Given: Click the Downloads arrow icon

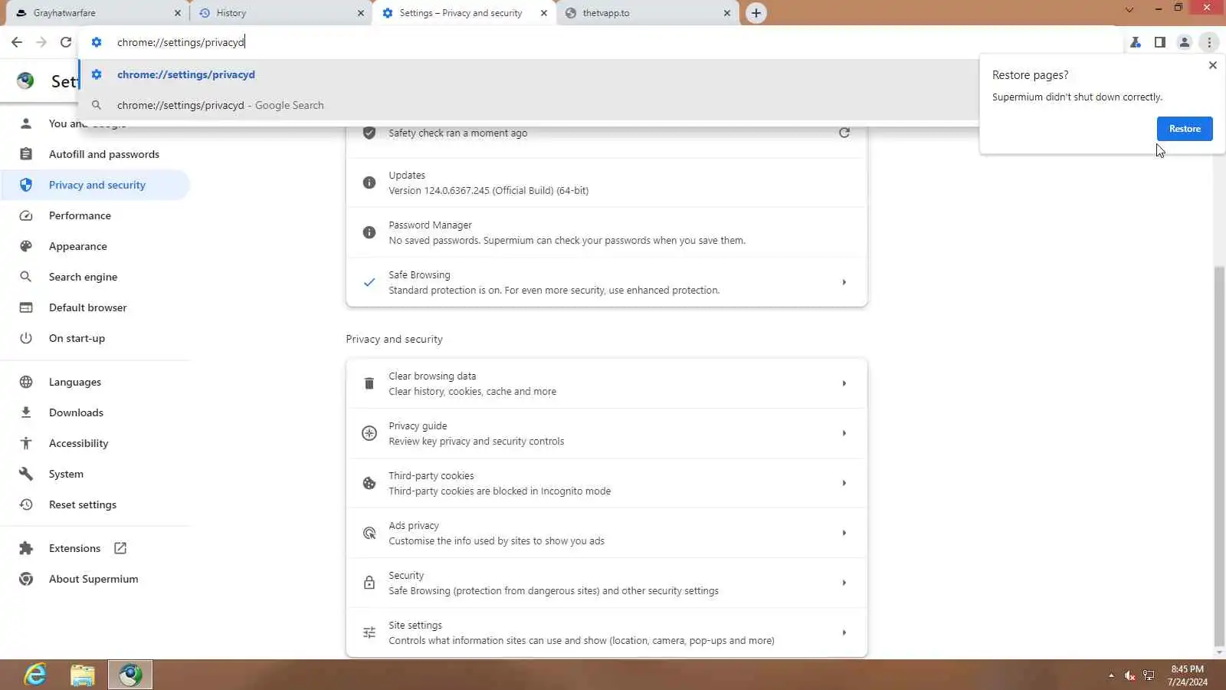Looking at the screenshot, I should tap(26, 412).
